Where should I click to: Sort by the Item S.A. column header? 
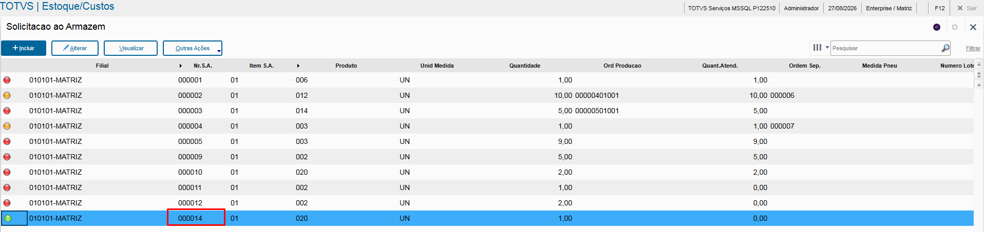pyautogui.click(x=261, y=66)
